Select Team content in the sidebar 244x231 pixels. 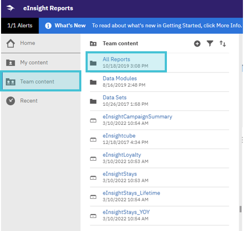pos(41,81)
